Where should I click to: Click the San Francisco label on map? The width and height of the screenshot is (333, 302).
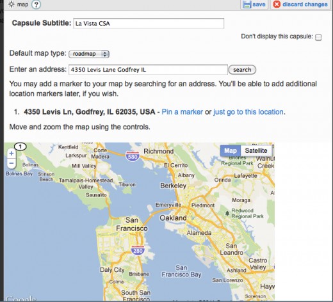pos(132,224)
